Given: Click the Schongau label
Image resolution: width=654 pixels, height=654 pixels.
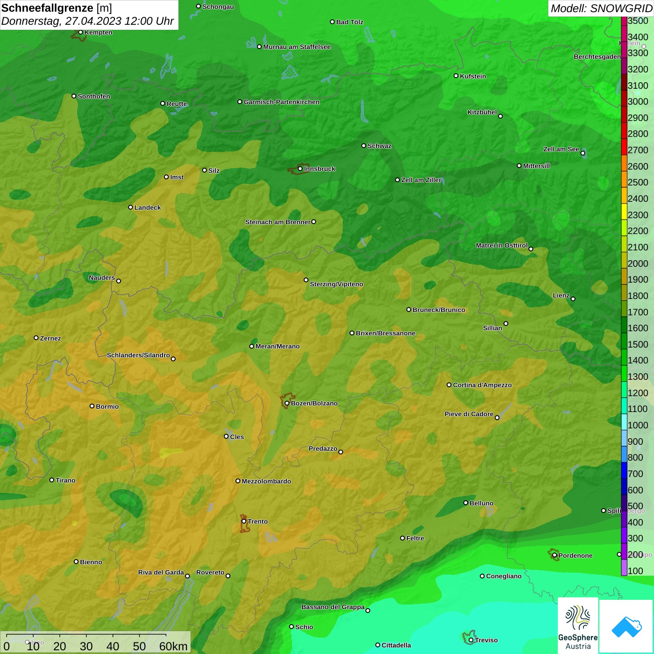Looking at the screenshot, I should coord(218,7).
